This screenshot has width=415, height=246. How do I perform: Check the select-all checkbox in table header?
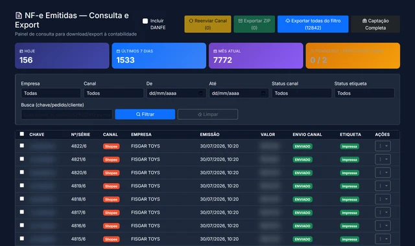(22, 134)
